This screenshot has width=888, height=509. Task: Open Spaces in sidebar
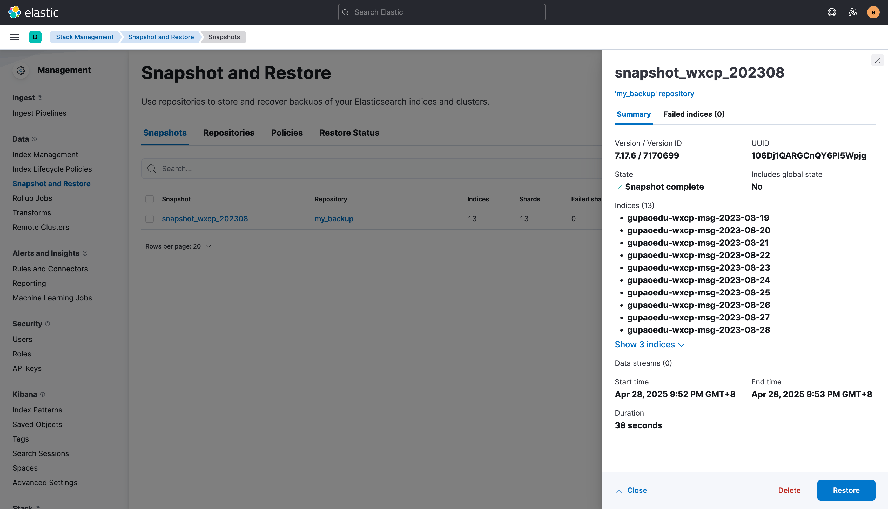point(25,468)
